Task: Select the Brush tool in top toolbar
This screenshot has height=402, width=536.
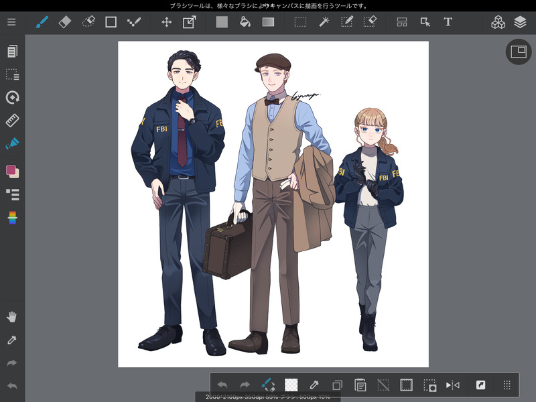Action: 42,22
